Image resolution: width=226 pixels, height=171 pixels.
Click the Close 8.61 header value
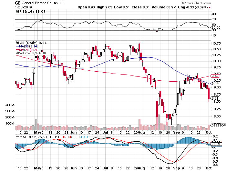140,7
